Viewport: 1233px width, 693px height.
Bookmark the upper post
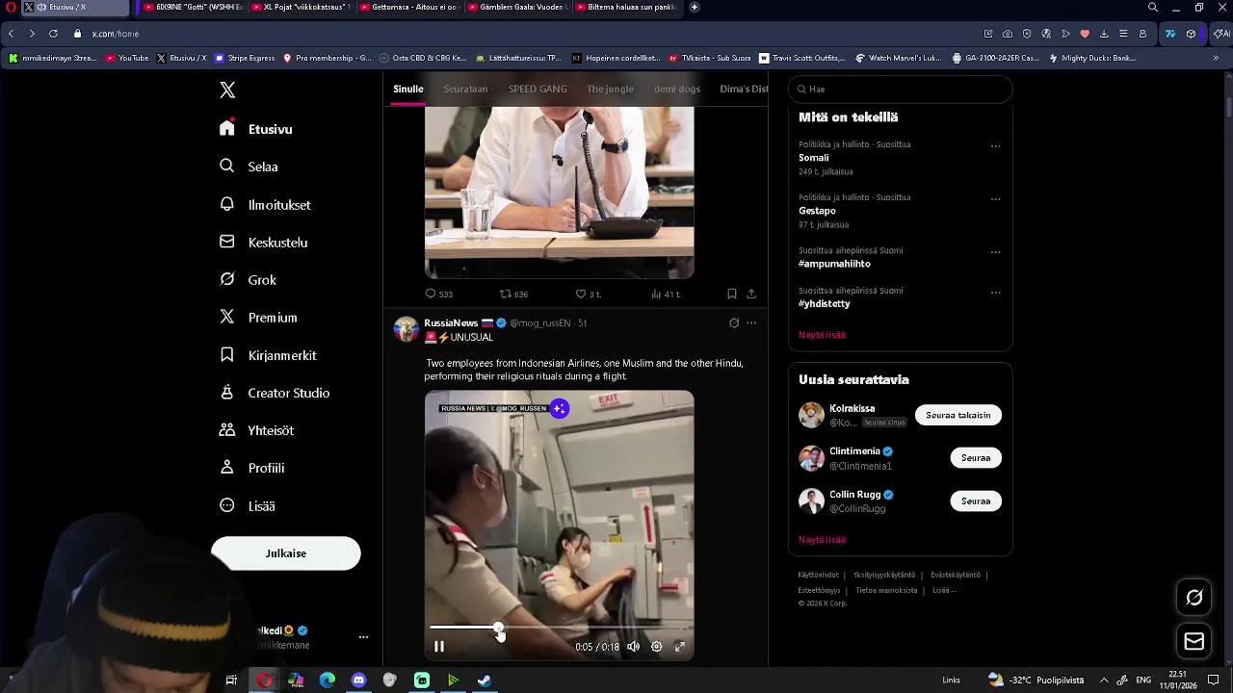click(732, 294)
